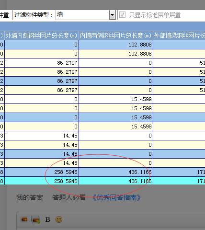205x230 pixels.
Task: Select cell 102.8808 in the top blue row
Action: (x=116, y=45)
